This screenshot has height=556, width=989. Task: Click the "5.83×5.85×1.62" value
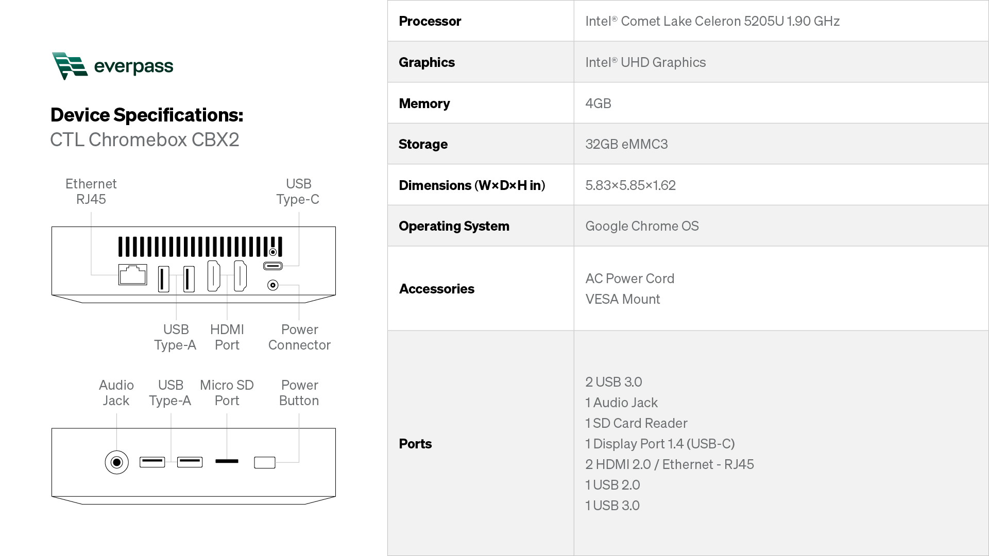(x=630, y=185)
